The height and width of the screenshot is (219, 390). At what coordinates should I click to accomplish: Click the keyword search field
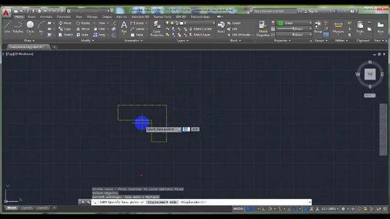(x=275, y=11)
